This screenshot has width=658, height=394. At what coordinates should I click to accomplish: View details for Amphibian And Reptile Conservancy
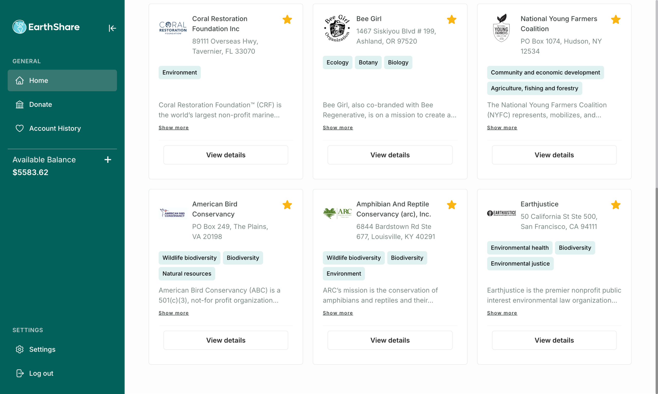pyautogui.click(x=390, y=340)
